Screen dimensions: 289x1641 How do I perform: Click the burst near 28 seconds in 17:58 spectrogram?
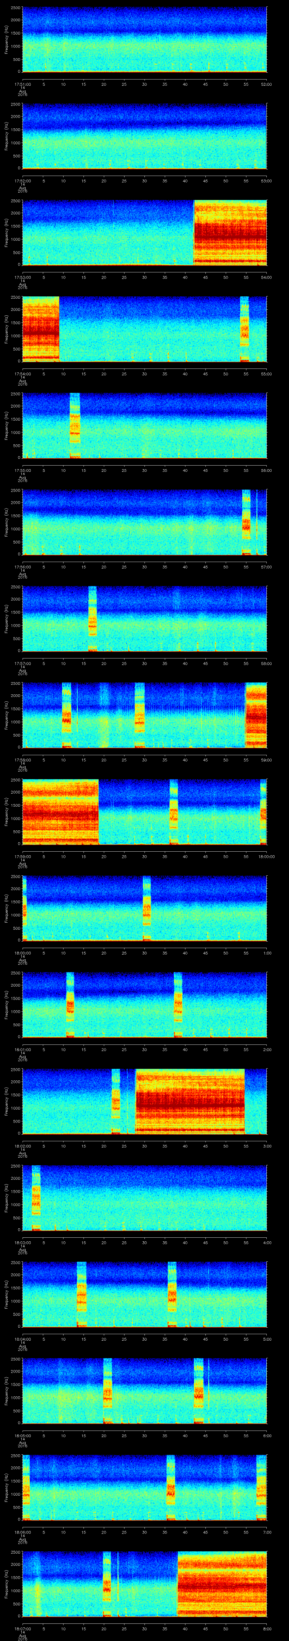tap(140, 715)
